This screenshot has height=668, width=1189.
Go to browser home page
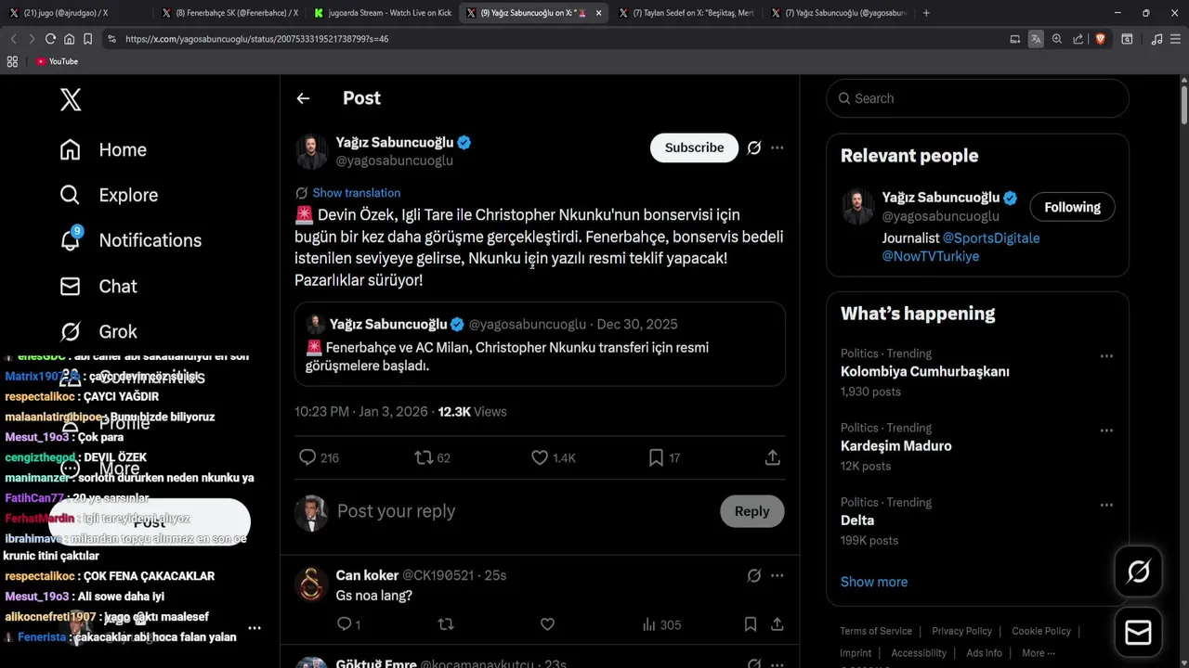(x=69, y=39)
